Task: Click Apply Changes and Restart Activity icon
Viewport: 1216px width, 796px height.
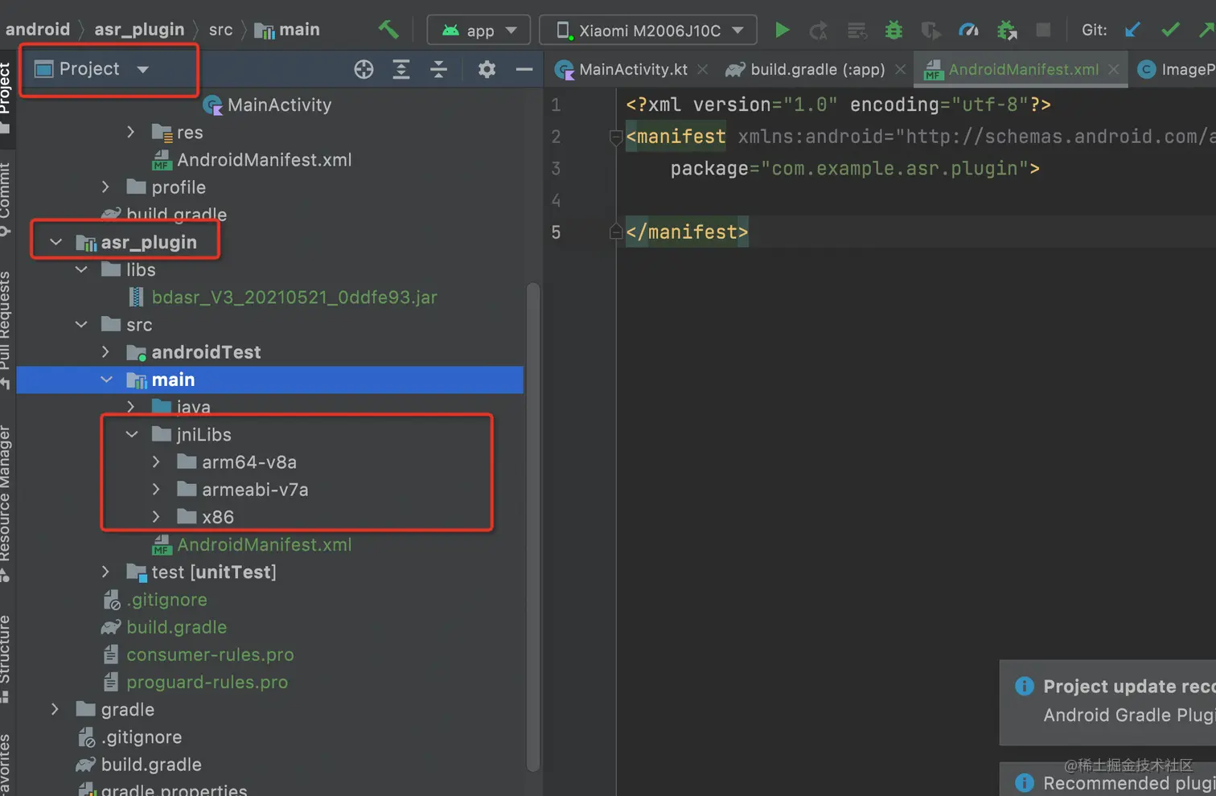Action: tap(819, 31)
